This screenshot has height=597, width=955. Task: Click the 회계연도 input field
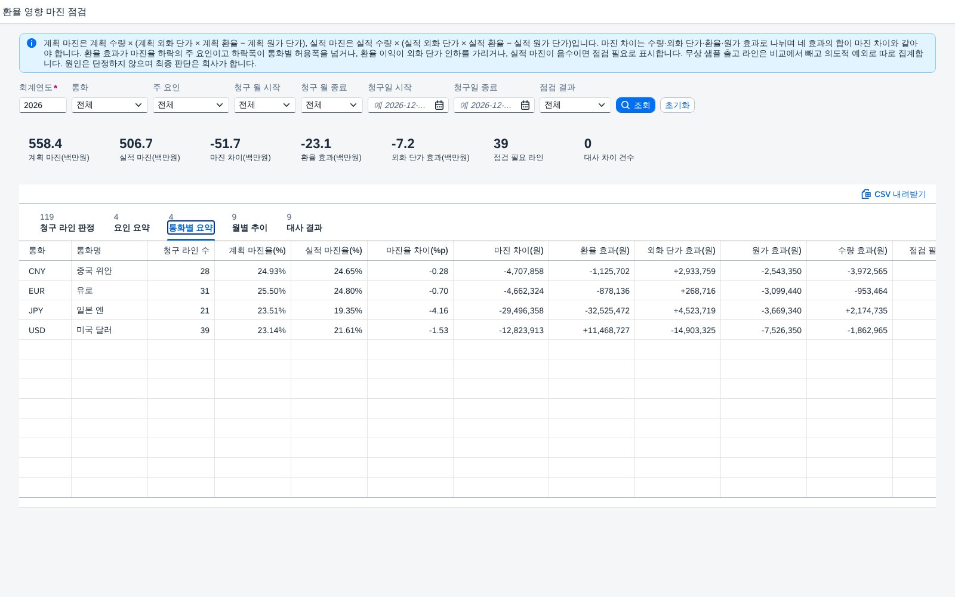[x=43, y=105]
